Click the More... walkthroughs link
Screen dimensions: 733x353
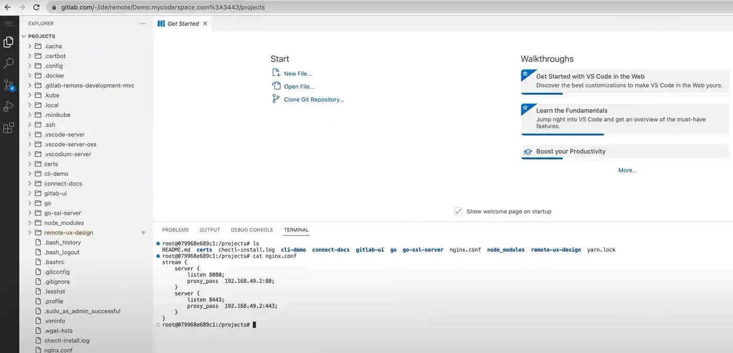(x=627, y=170)
